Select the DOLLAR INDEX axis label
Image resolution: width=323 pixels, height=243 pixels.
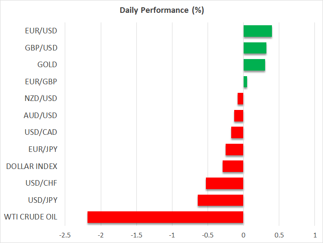point(32,166)
